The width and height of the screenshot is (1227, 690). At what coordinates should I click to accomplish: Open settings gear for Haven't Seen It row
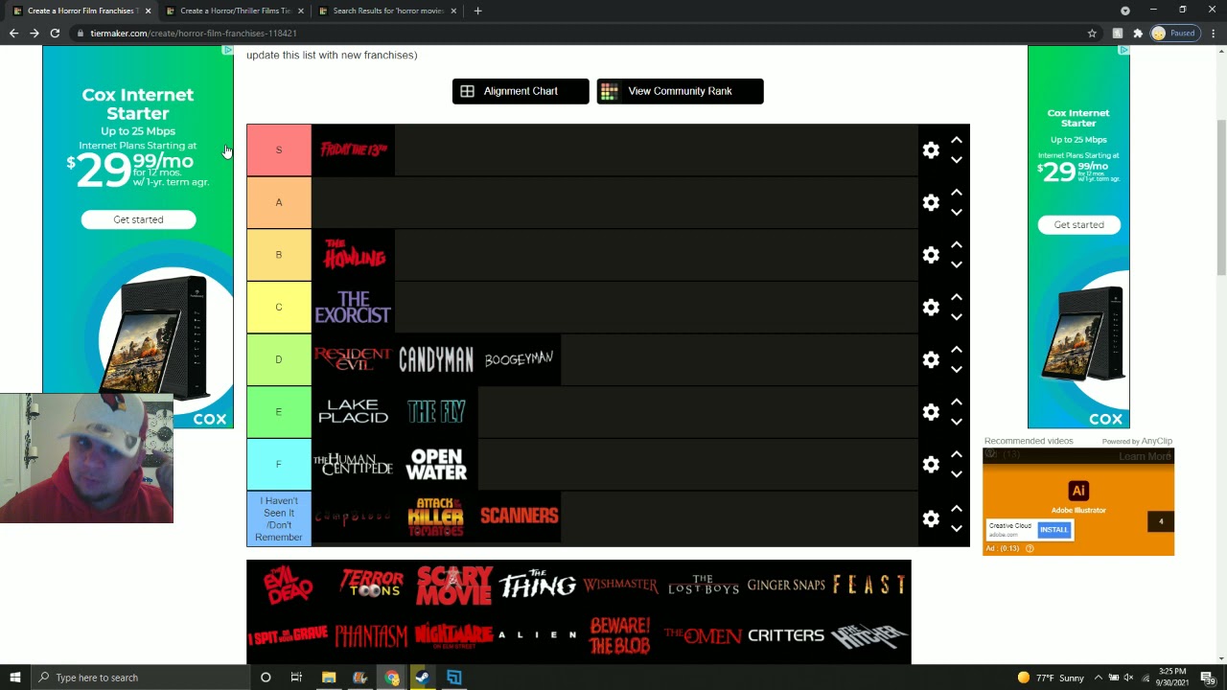click(x=931, y=518)
